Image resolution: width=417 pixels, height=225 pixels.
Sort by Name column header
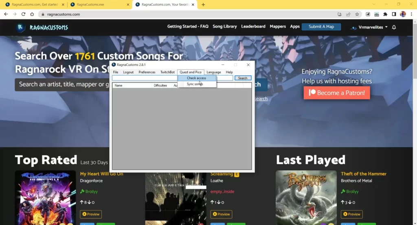(x=132, y=85)
